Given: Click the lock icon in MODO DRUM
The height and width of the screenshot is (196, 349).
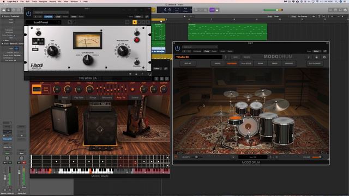Looking at the screenshot, I should tap(316, 57).
